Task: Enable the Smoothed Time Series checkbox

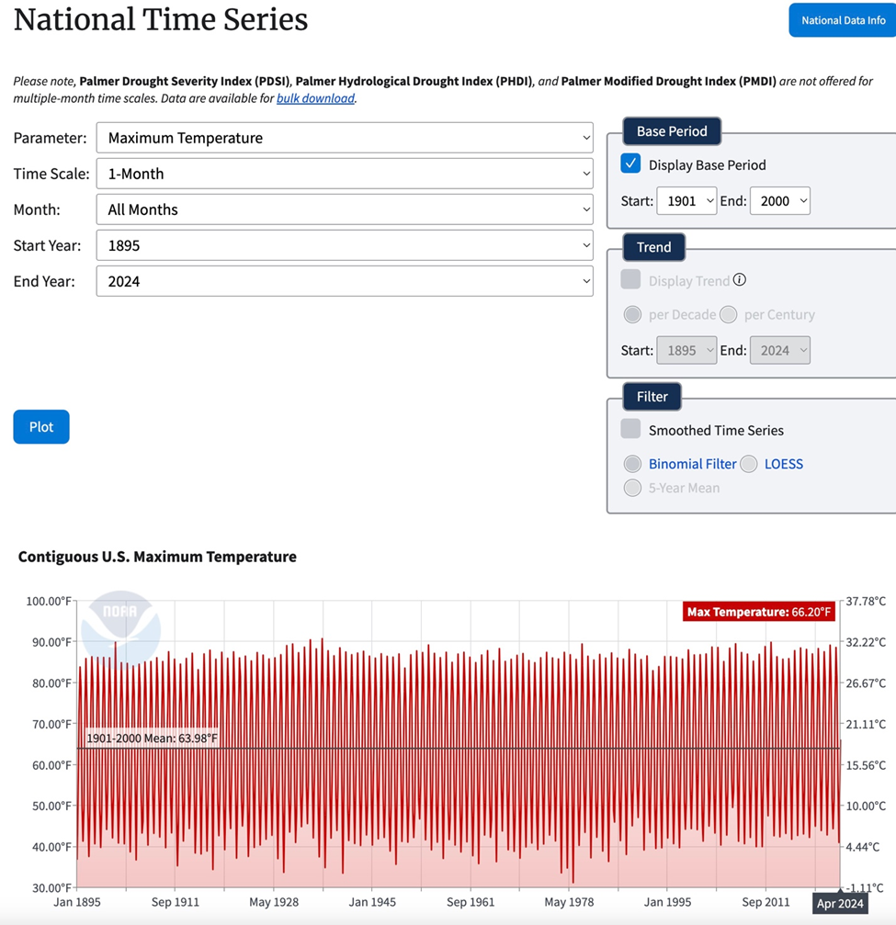Action: point(630,429)
